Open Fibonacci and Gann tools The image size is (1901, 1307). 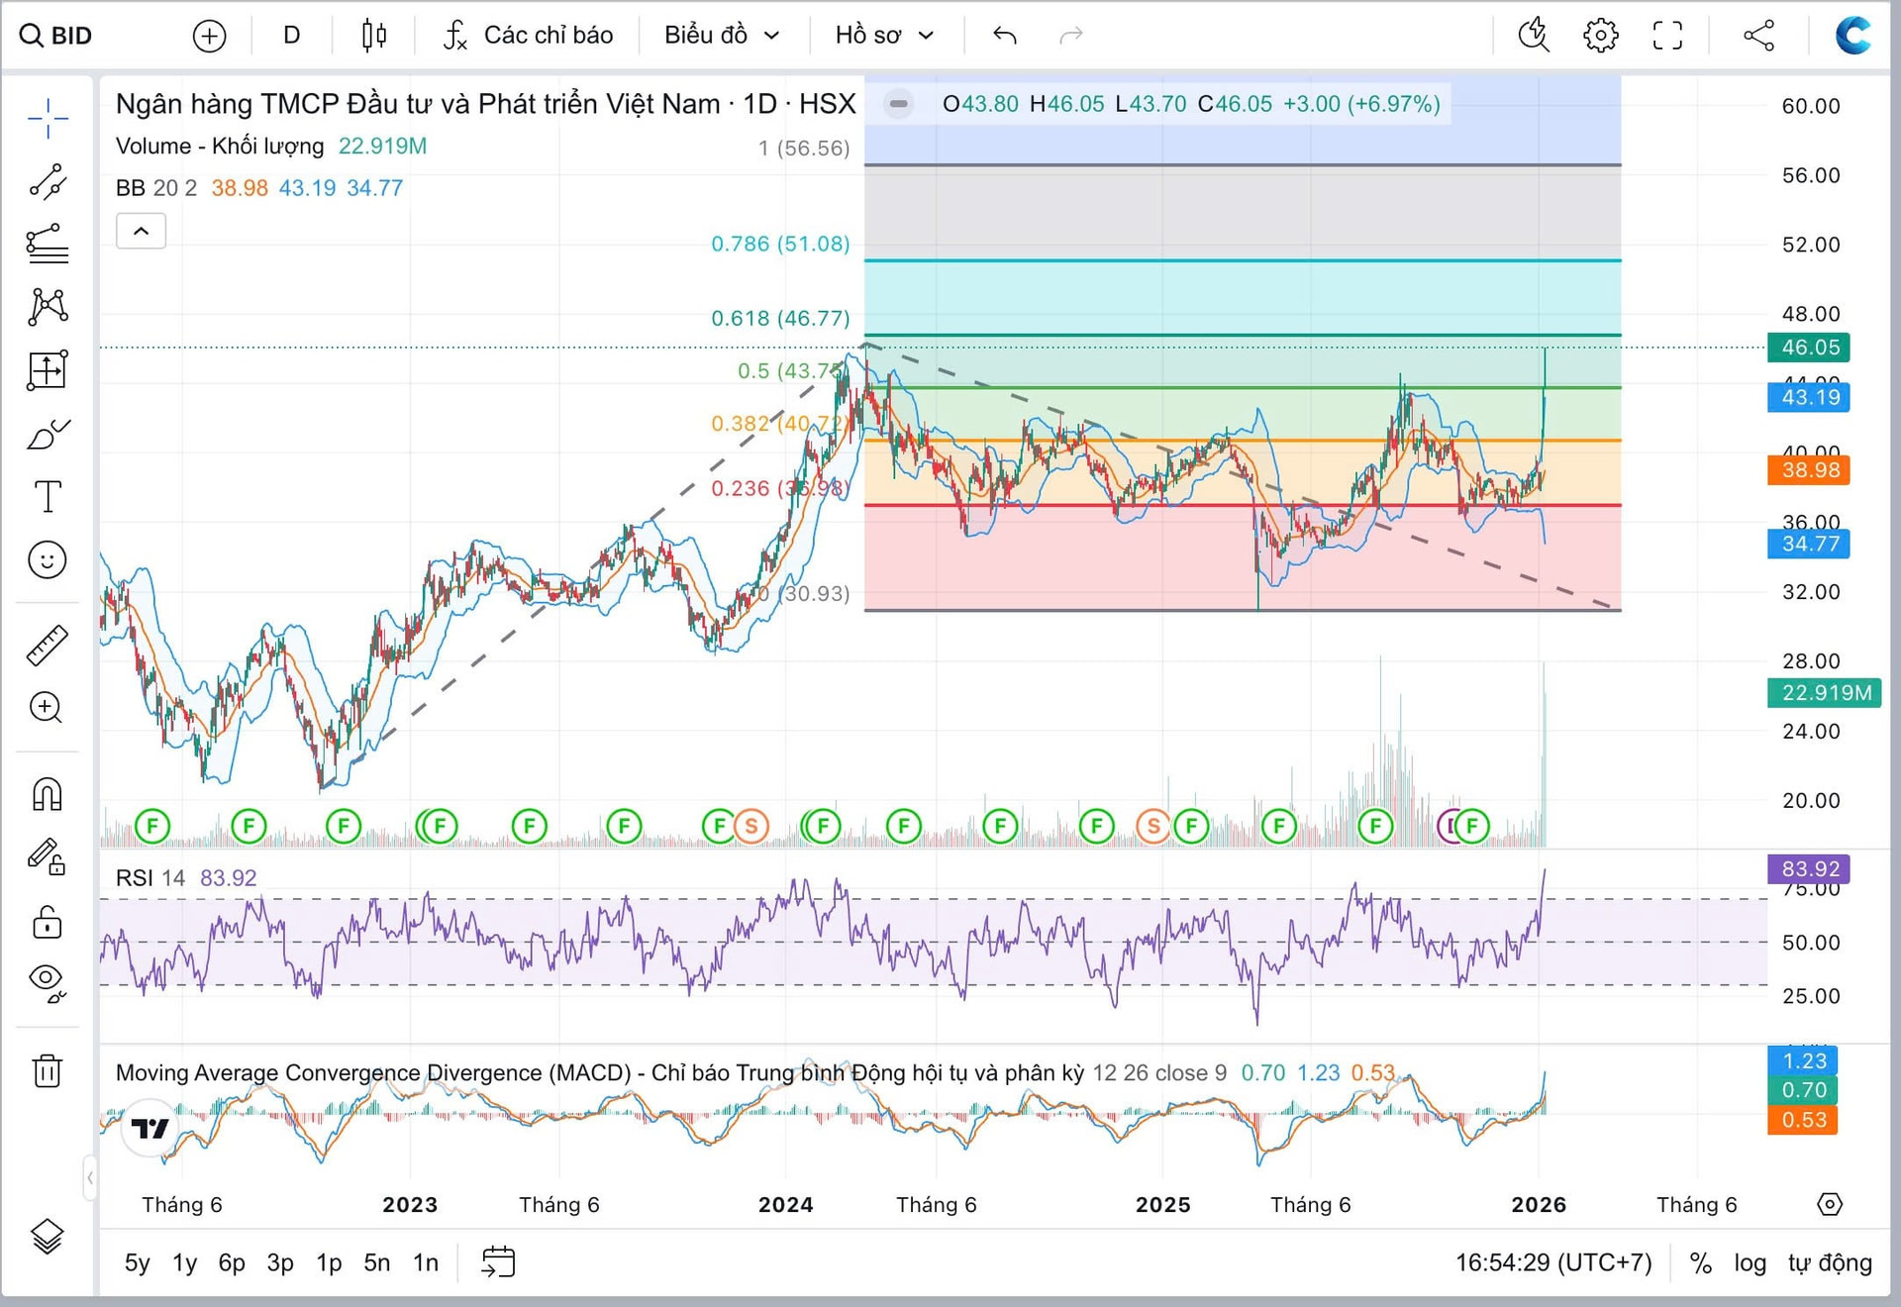pos(48,244)
